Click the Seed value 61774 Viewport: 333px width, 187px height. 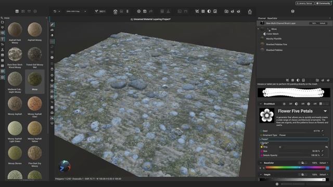pyautogui.click(x=316, y=131)
